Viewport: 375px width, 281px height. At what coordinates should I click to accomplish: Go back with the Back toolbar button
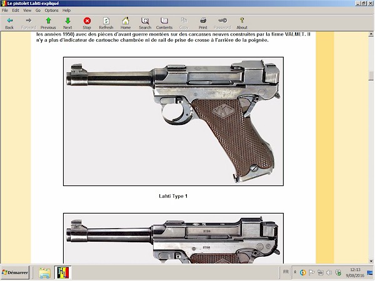pos(9,23)
